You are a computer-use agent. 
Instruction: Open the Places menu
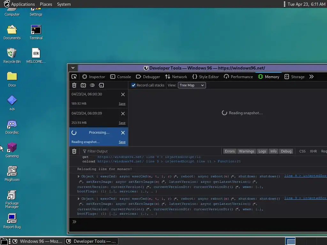pyautogui.click(x=46, y=4)
